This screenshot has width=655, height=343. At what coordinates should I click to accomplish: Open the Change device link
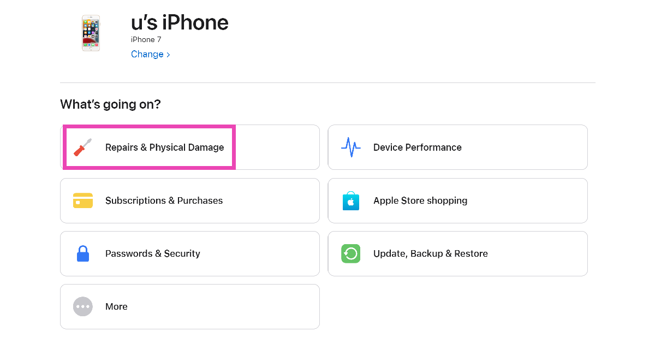coord(147,54)
